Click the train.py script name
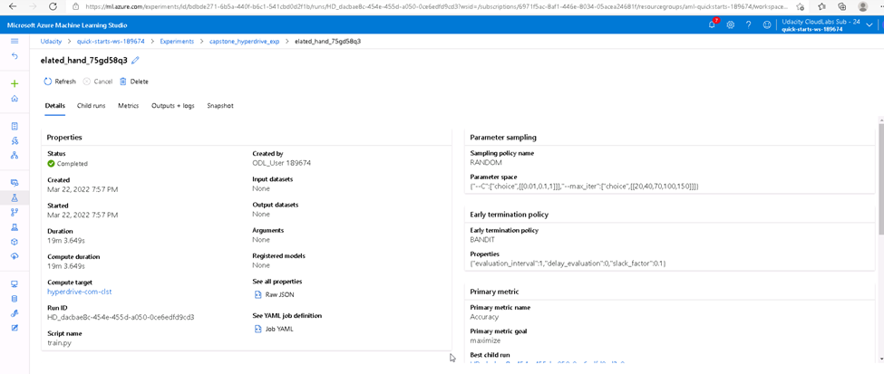Image resolution: width=884 pixels, height=374 pixels. (59, 342)
